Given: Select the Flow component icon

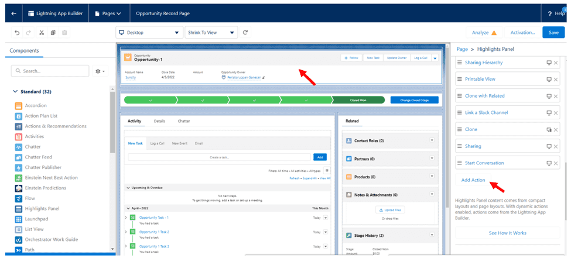Looking at the screenshot, I should pos(19,199).
